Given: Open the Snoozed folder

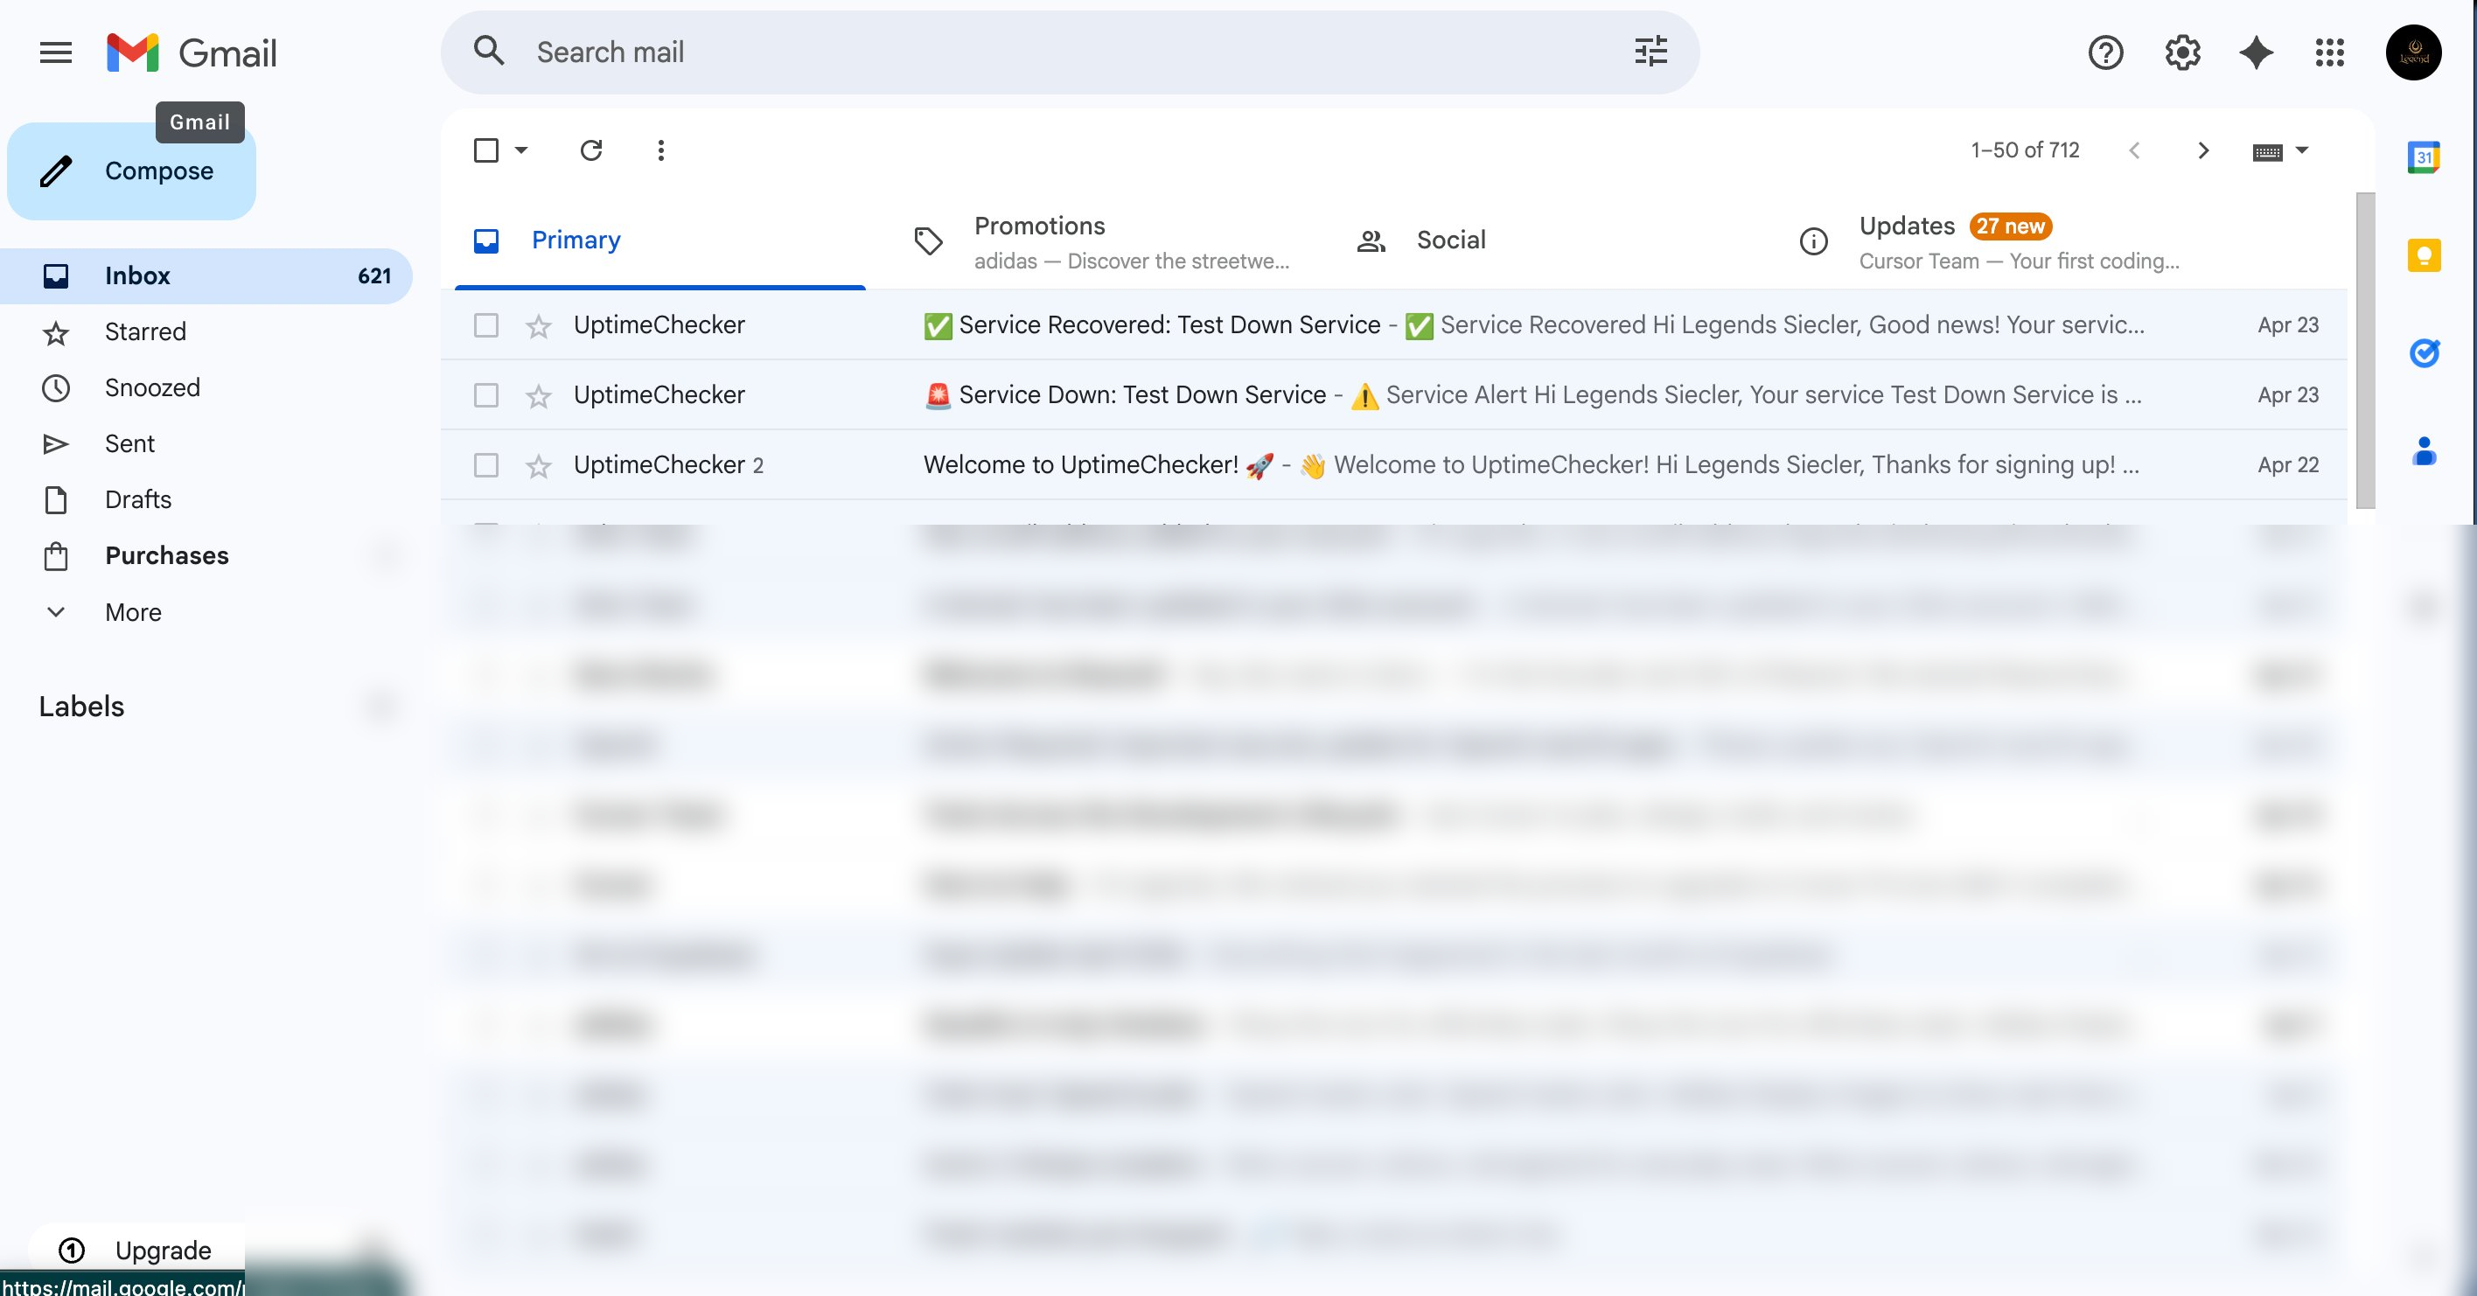Looking at the screenshot, I should pos(206,387).
